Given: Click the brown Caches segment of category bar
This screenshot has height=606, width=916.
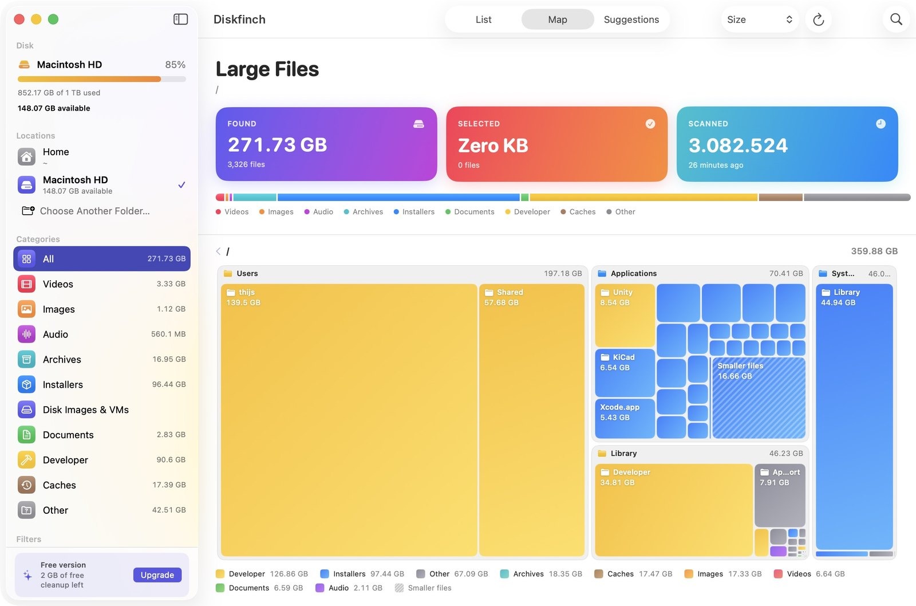Looking at the screenshot, I should 780,197.
